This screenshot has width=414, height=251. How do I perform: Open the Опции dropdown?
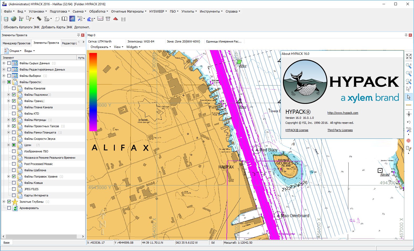[15, 51]
